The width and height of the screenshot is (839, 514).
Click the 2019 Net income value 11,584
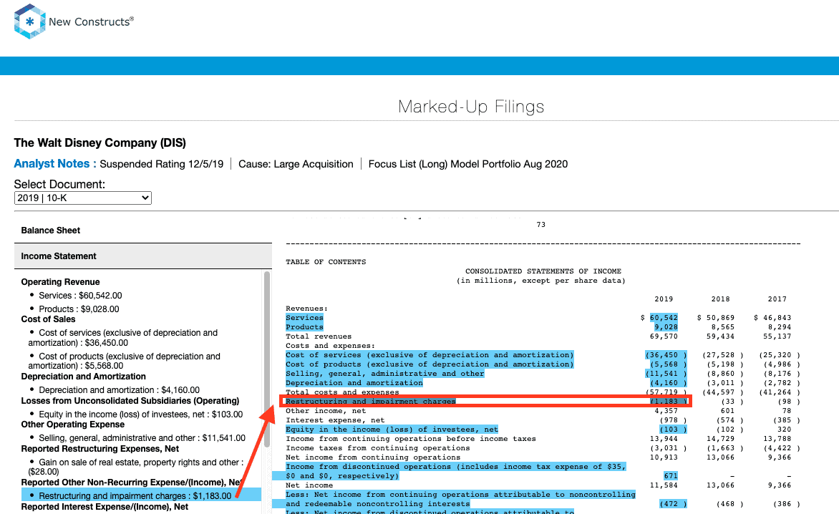[x=664, y=485]
